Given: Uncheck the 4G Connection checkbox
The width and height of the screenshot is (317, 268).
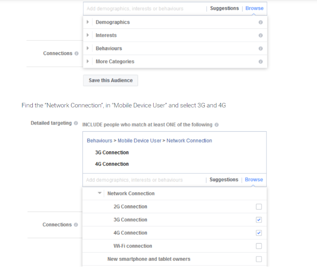Looking at the screenshot, I should (259, 233).
